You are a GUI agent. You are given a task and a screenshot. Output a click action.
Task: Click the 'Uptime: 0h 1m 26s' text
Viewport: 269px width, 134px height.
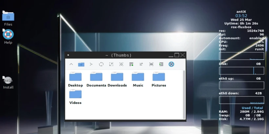coord(241,24)
